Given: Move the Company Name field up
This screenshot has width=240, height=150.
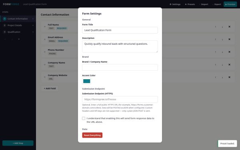Looking at the screenshot, I should pyautogui.click(x=216, y=64).
